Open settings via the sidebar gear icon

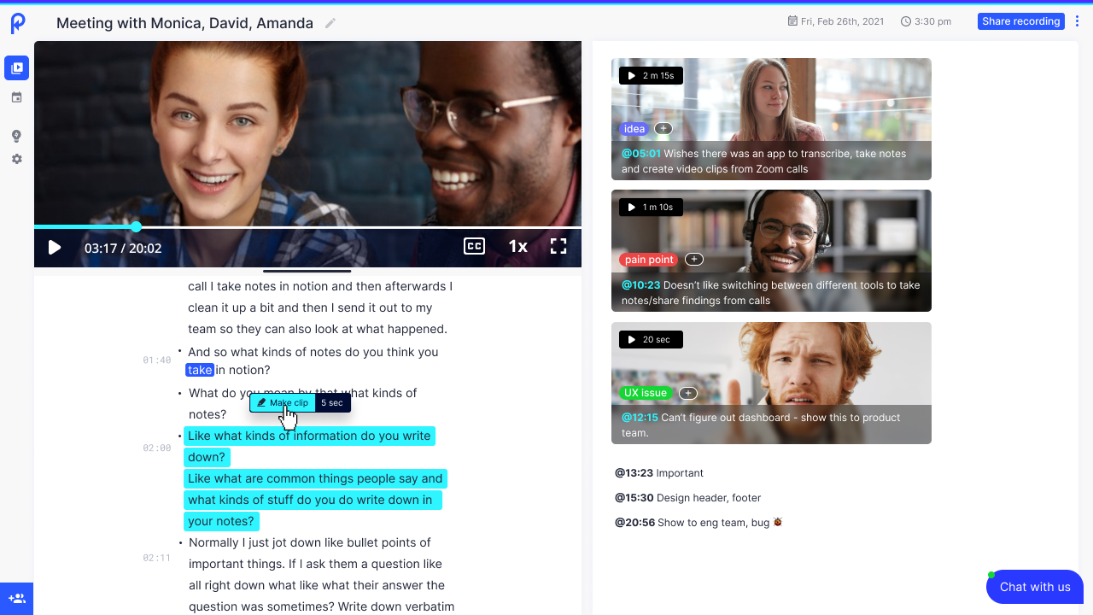point(16,159)
